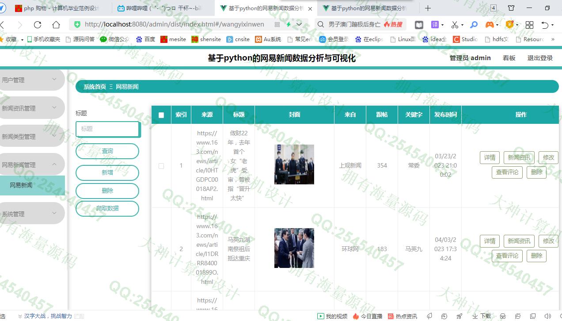
Task: Open the browser extensions grid icon
Action: (x=529, y=25)
